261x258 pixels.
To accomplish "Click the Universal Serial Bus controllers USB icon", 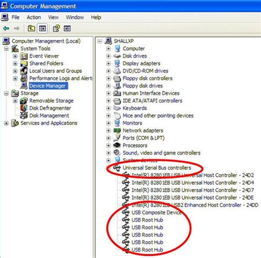I will (117, 168).
